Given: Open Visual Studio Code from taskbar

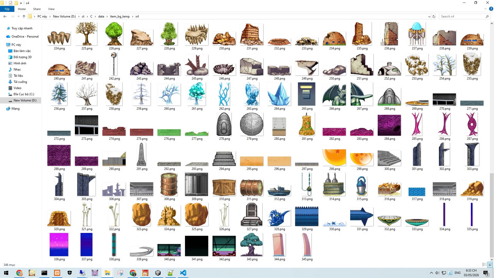Looking at the screenshot, I should [183, 273].
